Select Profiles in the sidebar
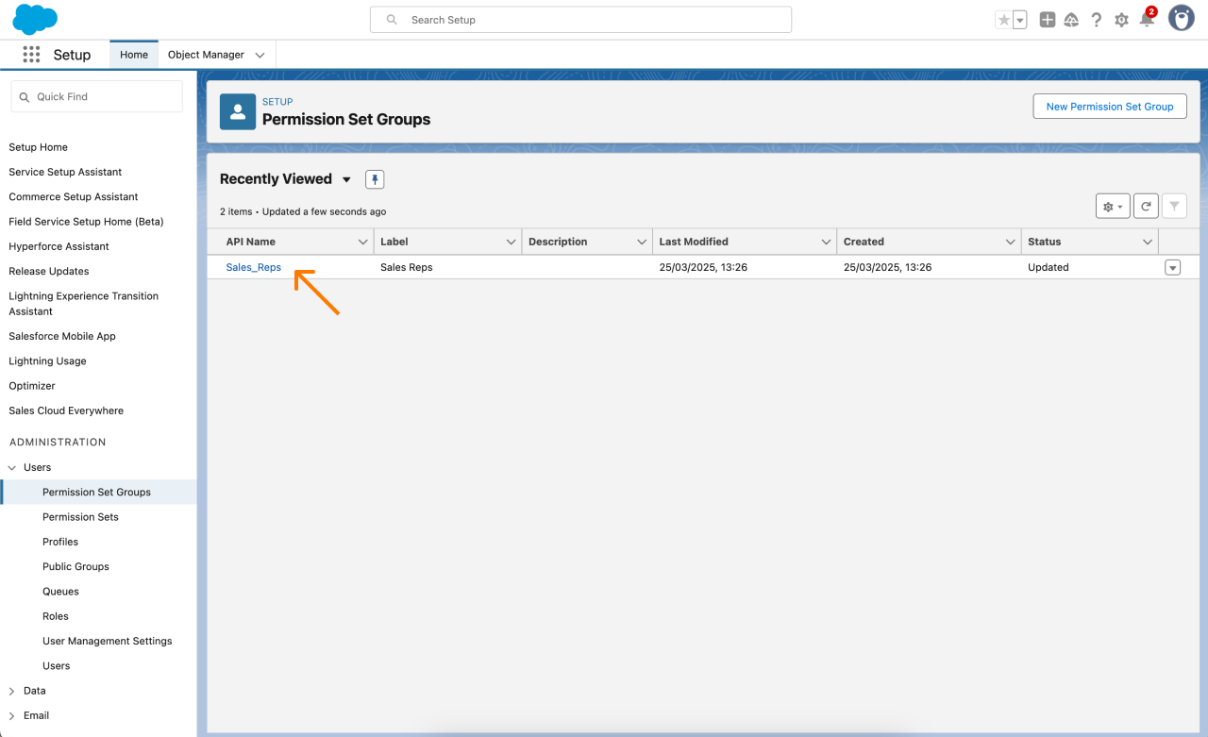The image size is (1208, 737). [60, 542]
